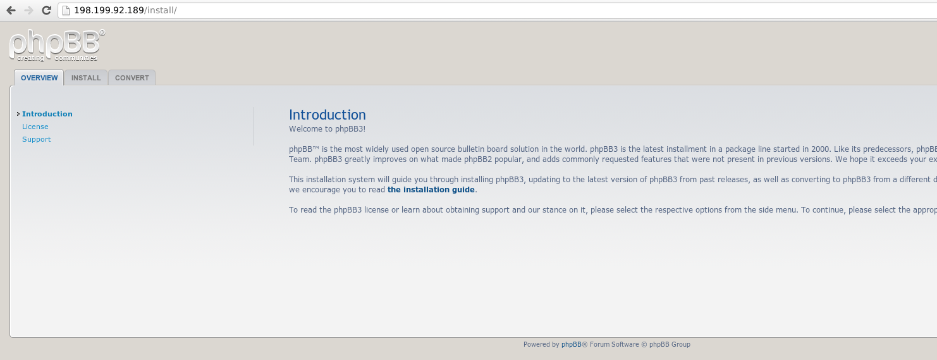Click the 'phpBB Group' footer text
Screen dimensions: 937x360
tap(670, 345)
